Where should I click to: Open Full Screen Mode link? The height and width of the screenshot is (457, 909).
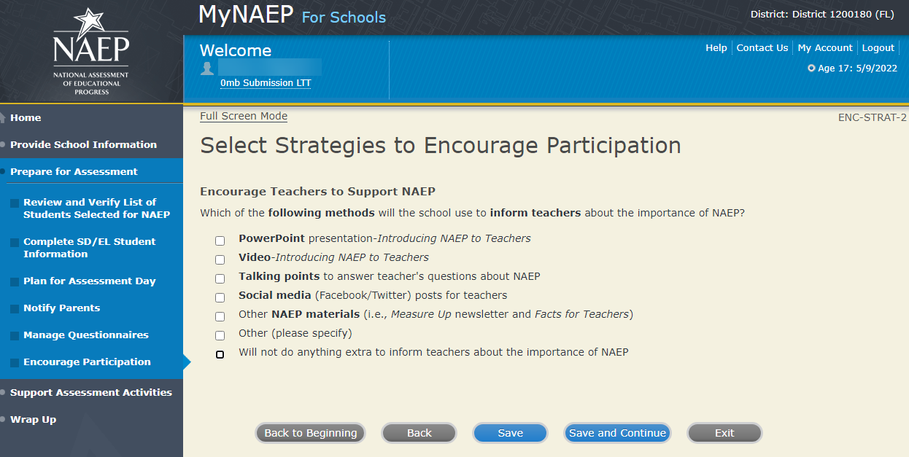244,116
